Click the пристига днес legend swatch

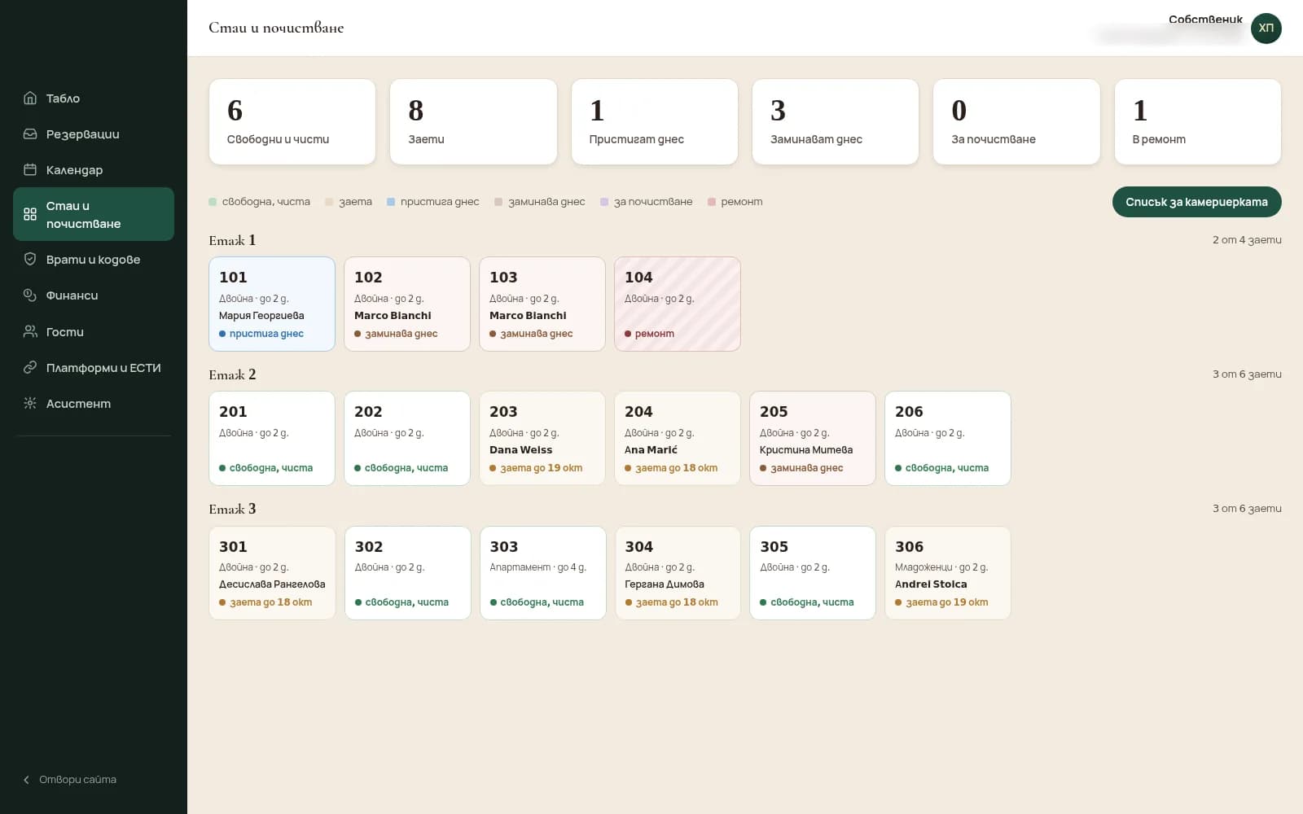coord(391,202)
